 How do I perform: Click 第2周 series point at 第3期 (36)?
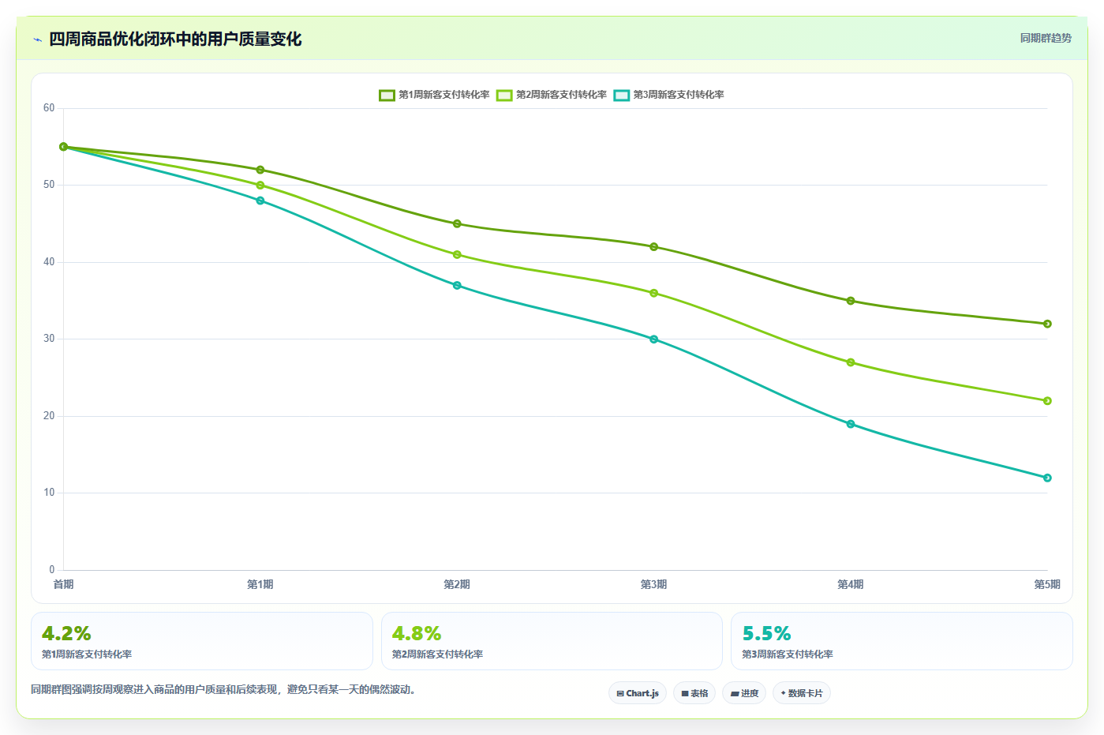654,293
